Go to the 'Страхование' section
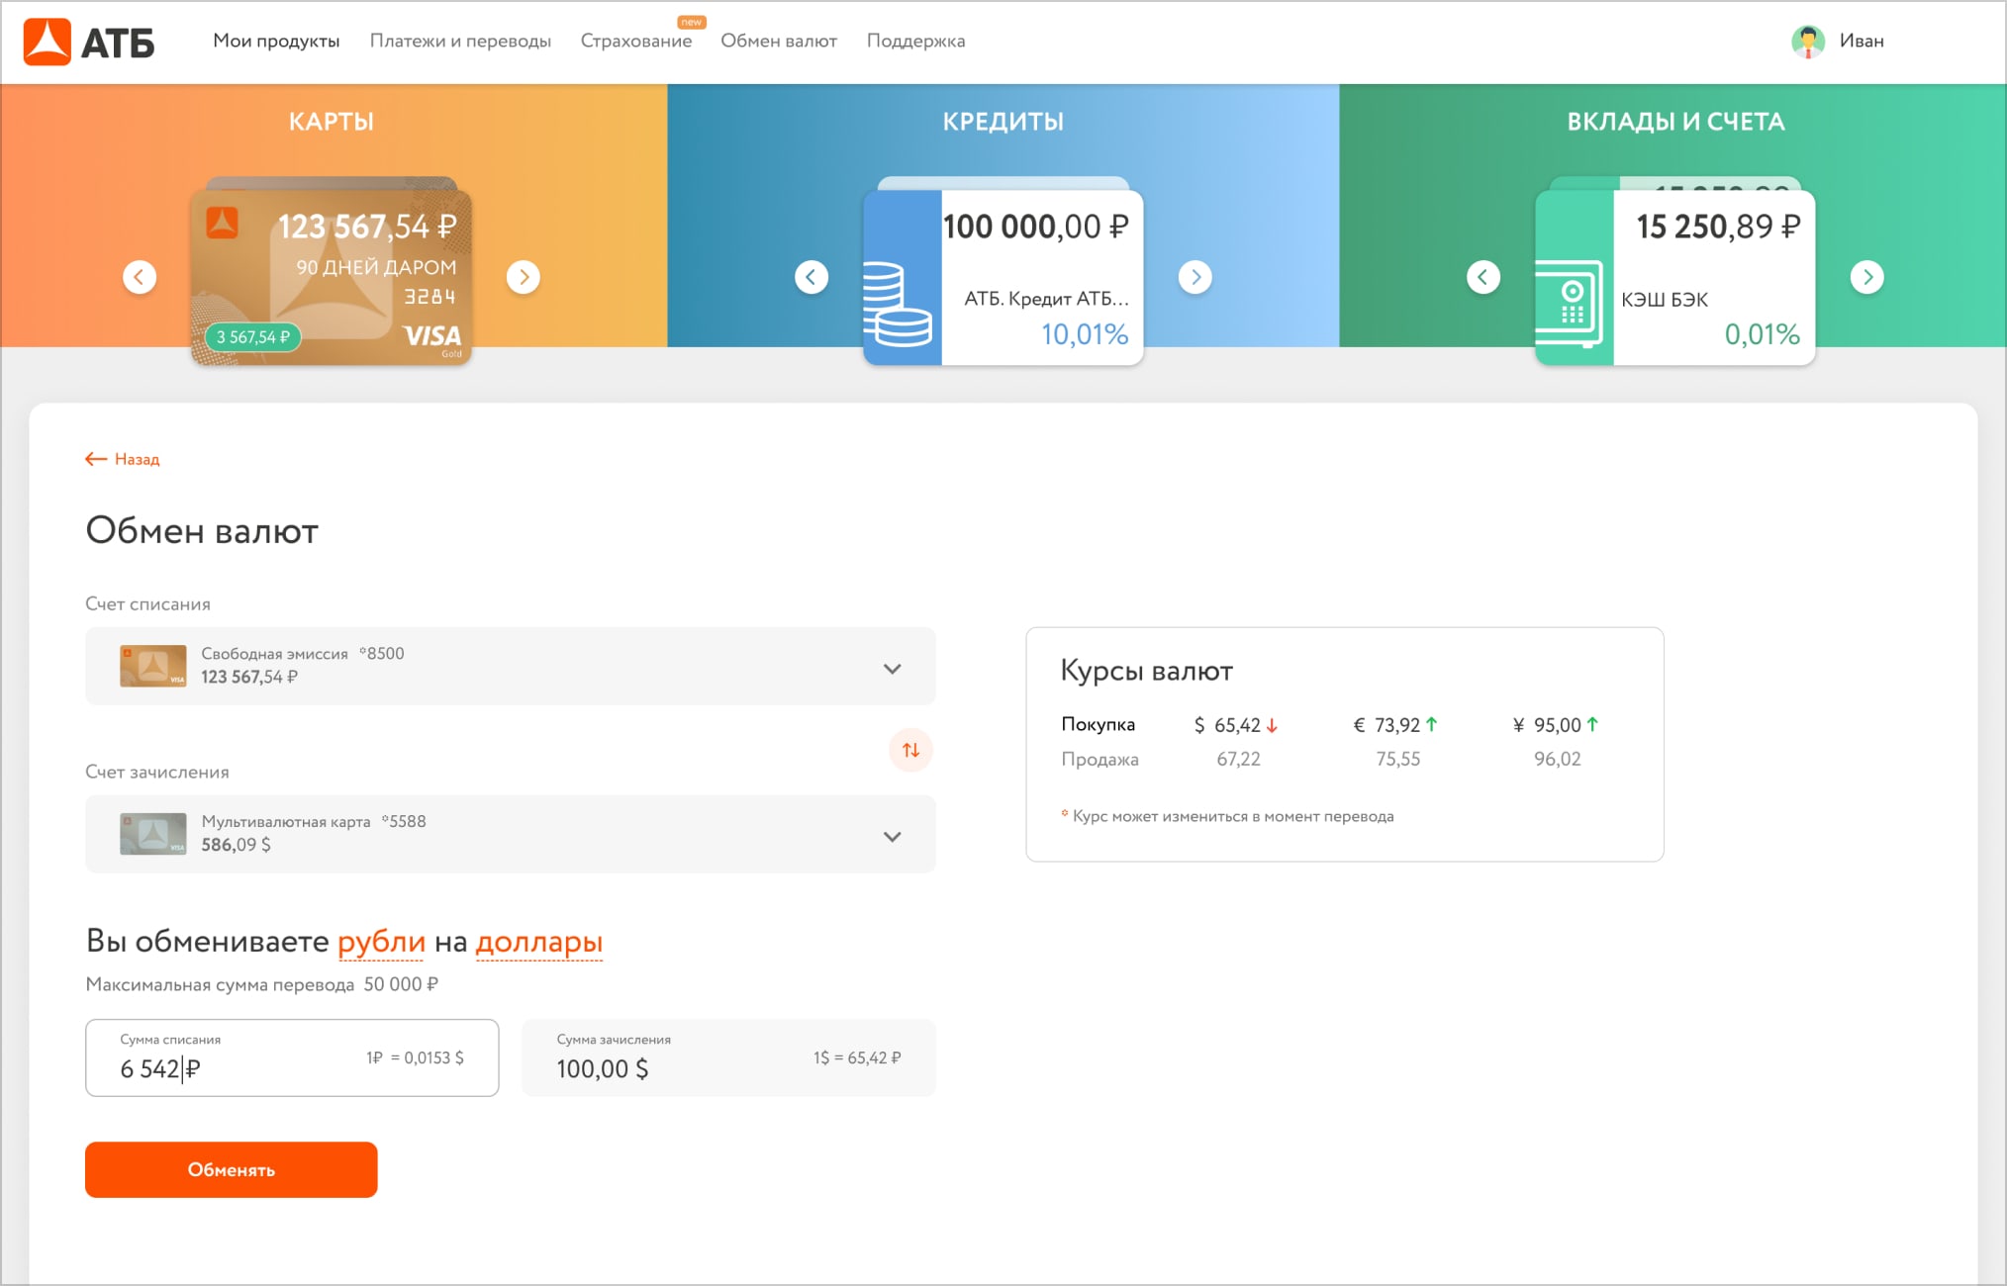The height and width of the screenshot is (1286, 2007). click(x=635, y=42)
